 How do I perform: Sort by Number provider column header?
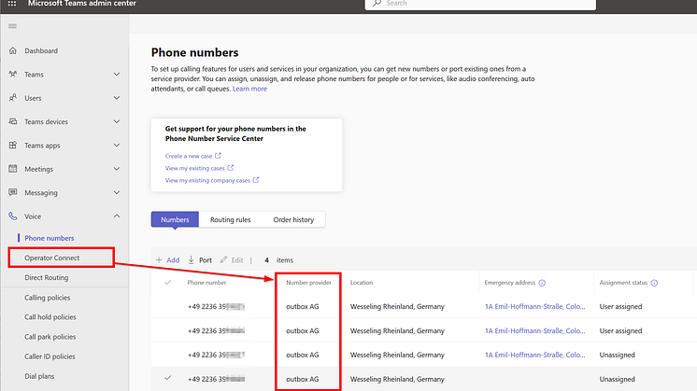(x=308, y=282)
